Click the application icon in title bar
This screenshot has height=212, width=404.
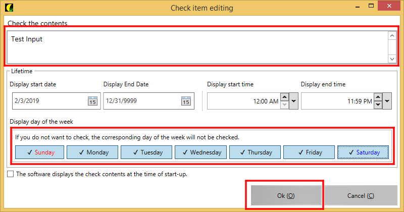point(9,8)
